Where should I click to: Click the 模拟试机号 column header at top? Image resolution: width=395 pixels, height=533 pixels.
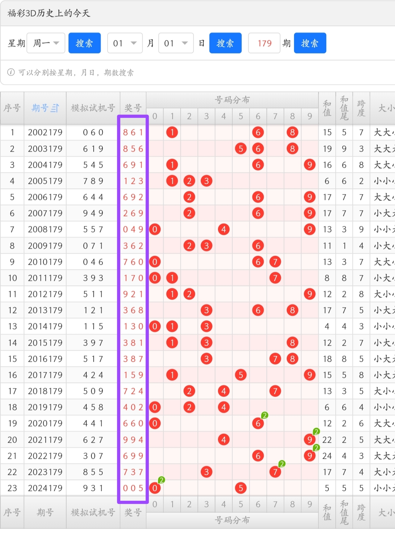tap(93, 108)
